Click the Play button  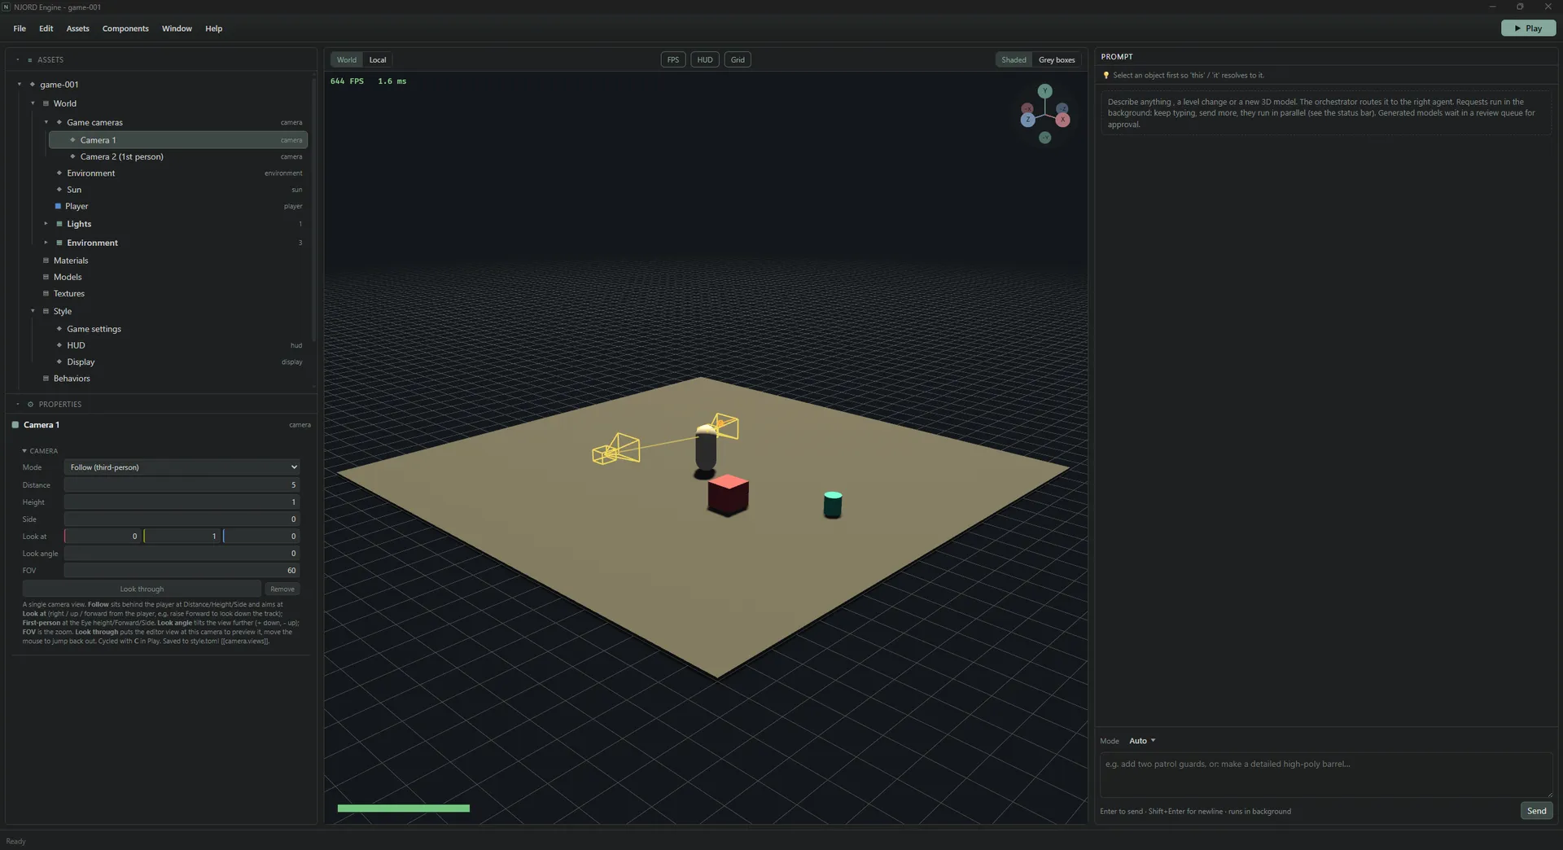click(x=1528, y=28)
